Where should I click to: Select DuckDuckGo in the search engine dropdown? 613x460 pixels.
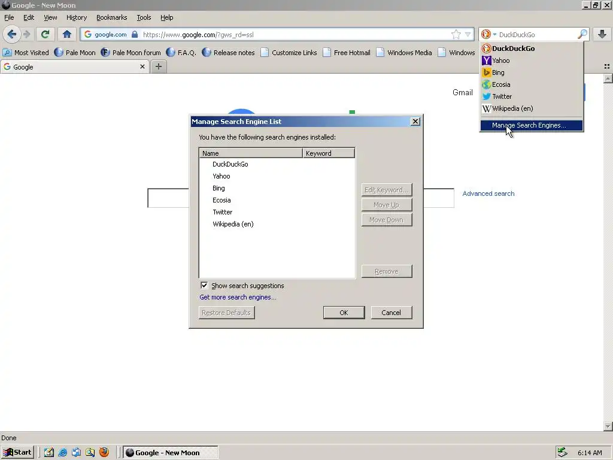(x=532, y=49)
